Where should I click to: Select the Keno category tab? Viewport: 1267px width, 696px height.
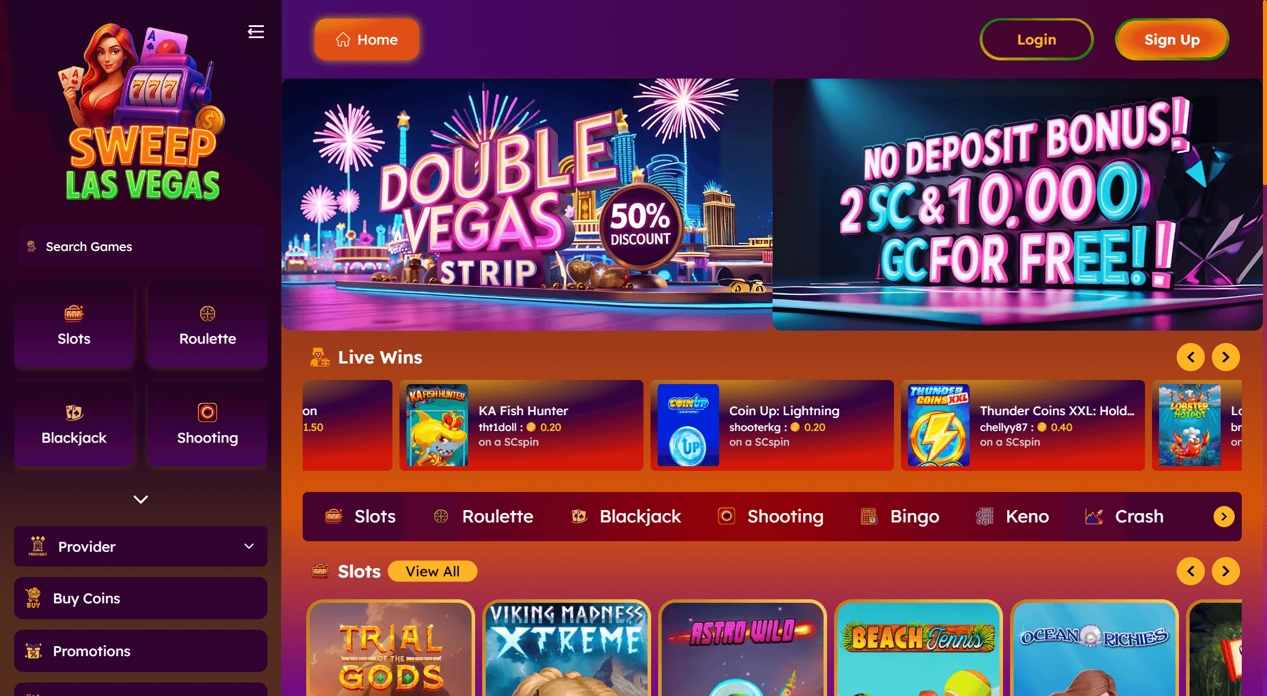pos(1012,517)
